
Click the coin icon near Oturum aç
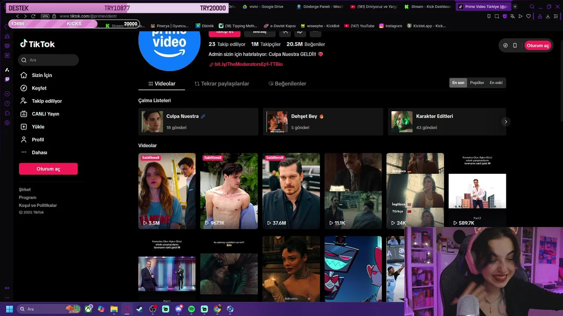click(505, 46)
